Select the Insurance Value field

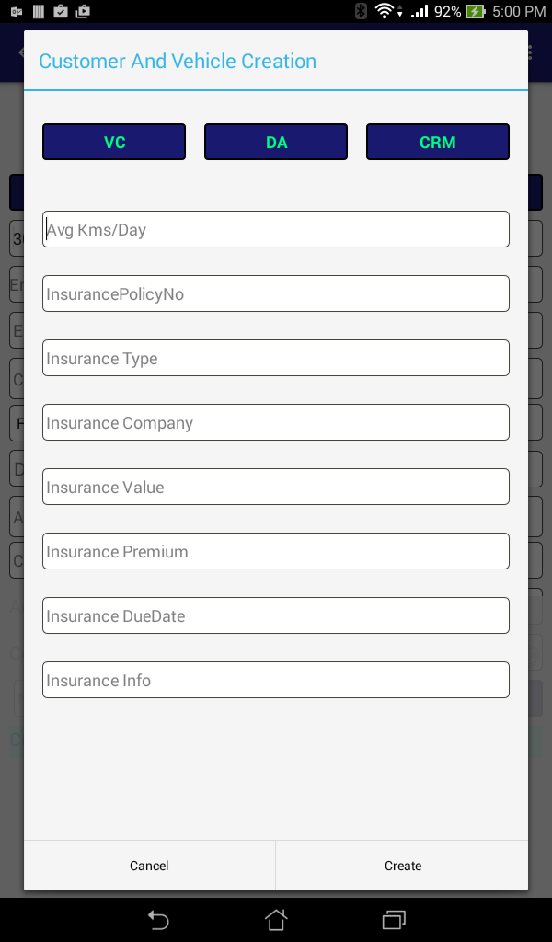click(276, 487)
